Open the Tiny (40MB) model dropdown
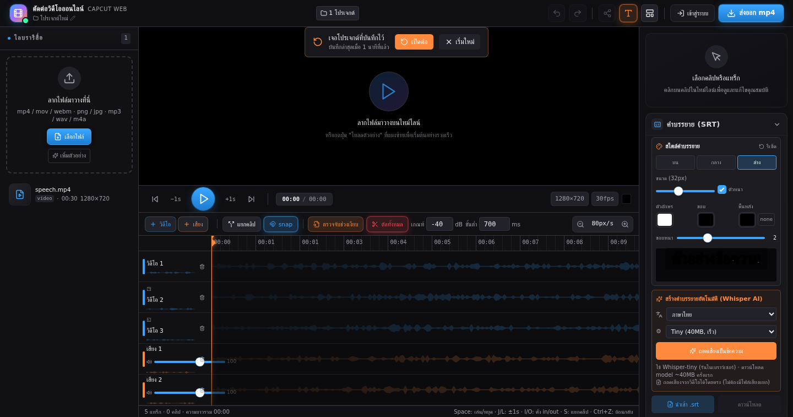793x417 pixels. [x=721, y=332]
